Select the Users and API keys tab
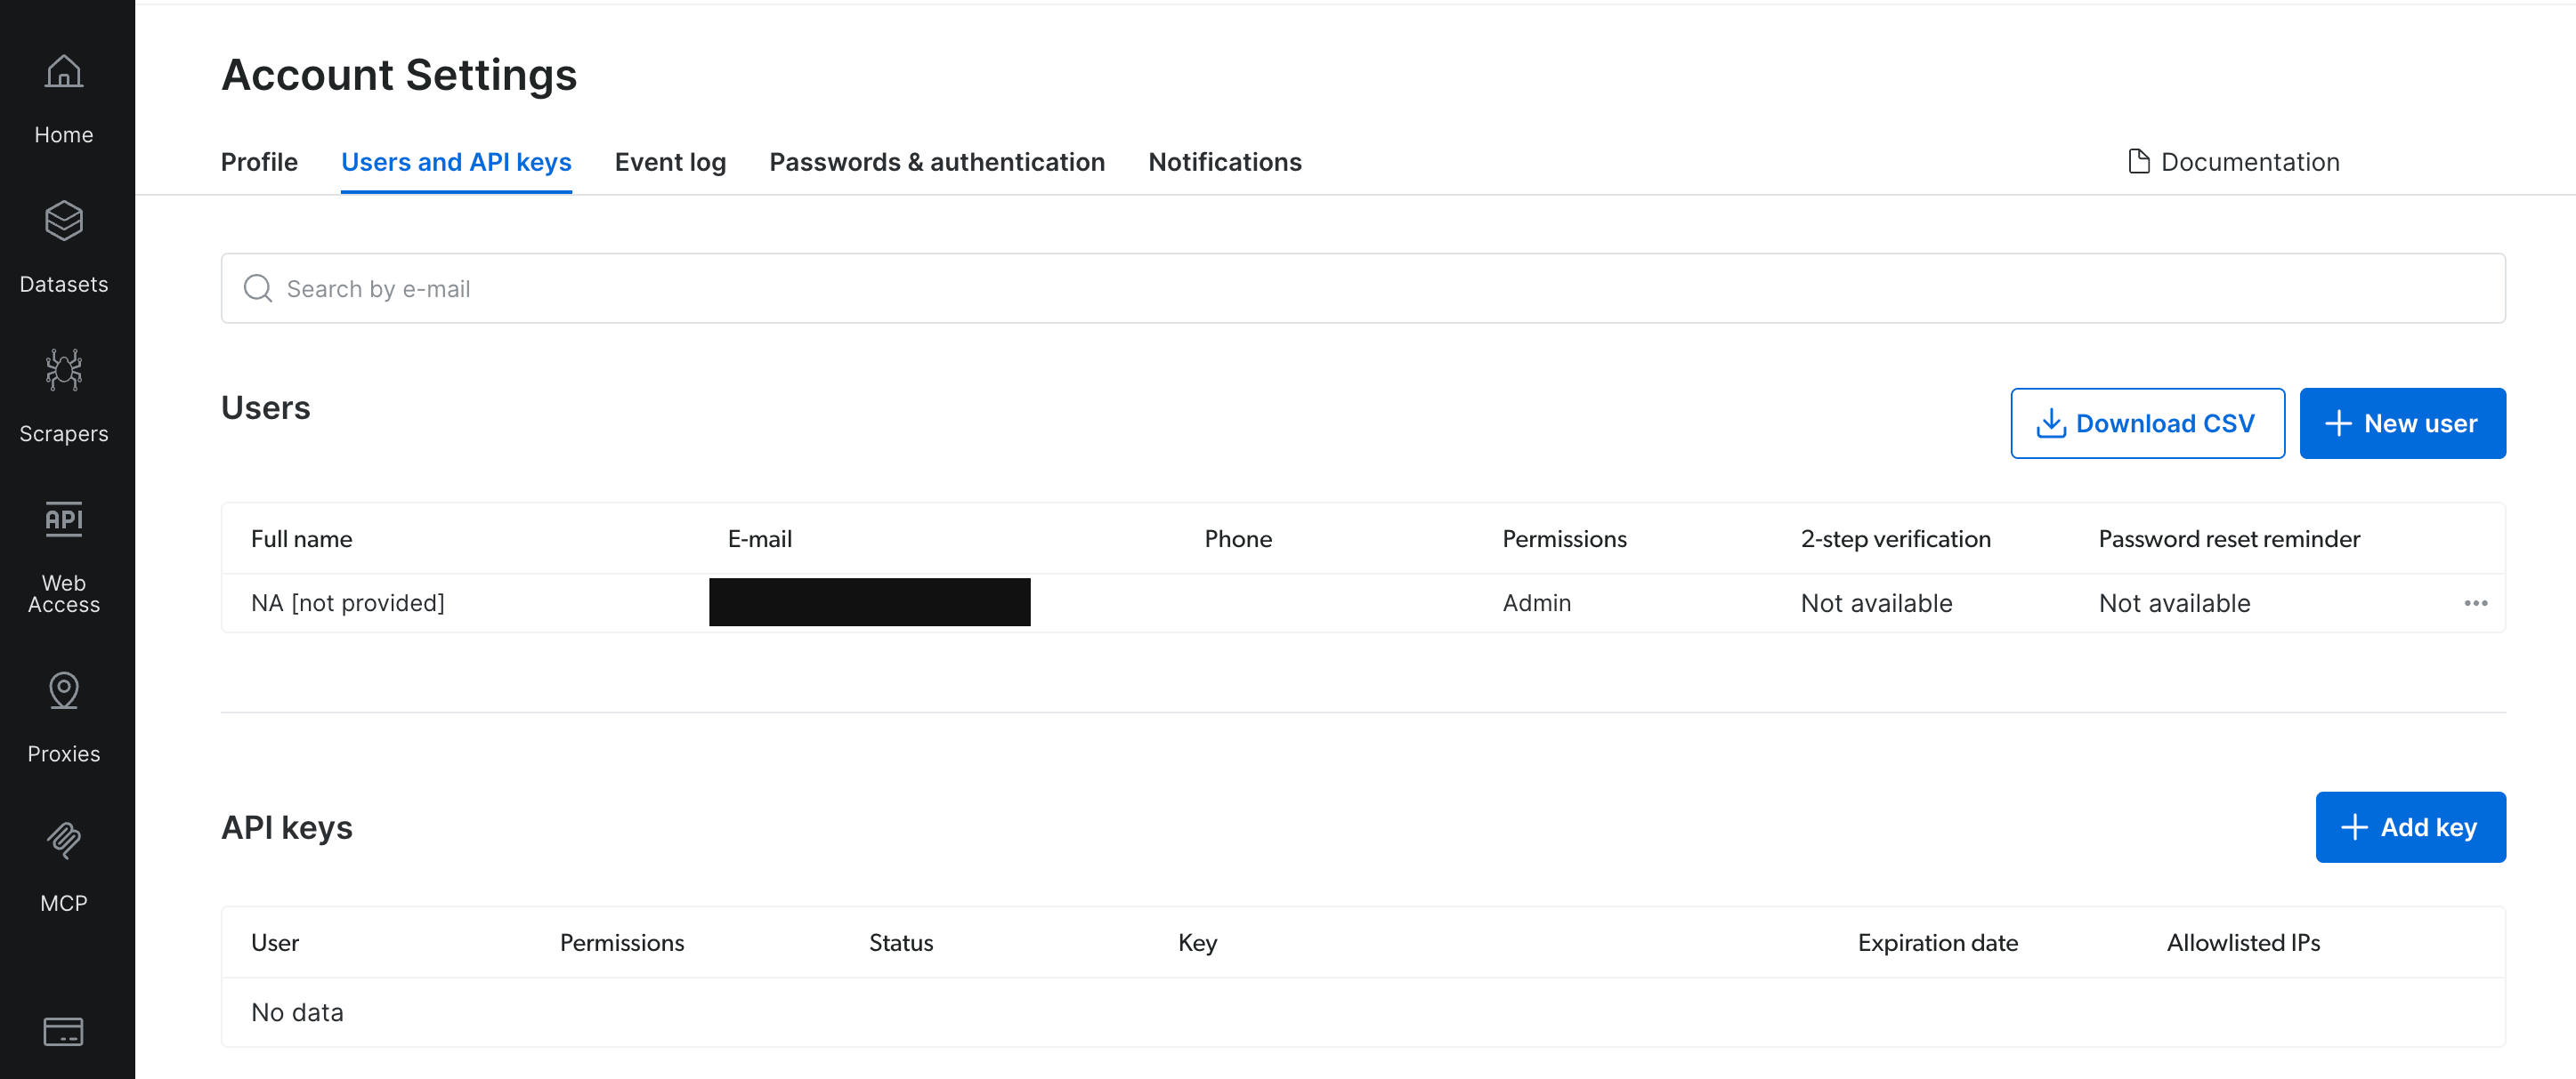Image resolution: width=2576 pixels, height=1079 pixels. pos(456,162)
